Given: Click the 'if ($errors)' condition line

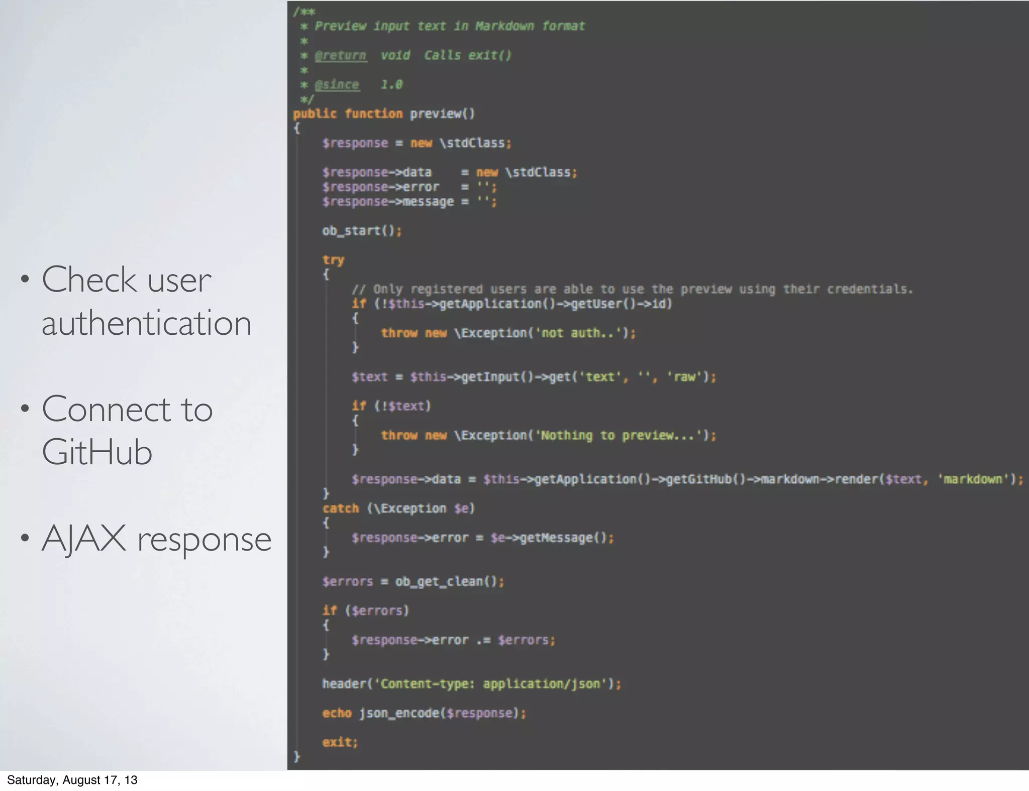Looking at the screenshot, I should (365, 611).
